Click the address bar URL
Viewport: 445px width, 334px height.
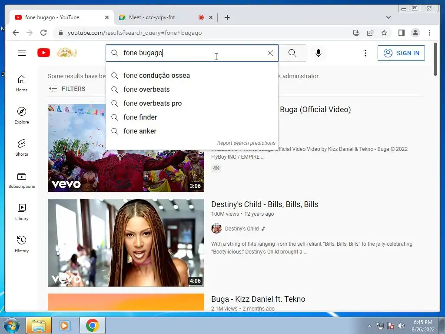(135, 33)
